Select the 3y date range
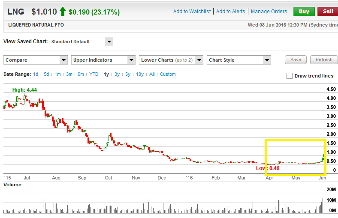 [117, 74]
